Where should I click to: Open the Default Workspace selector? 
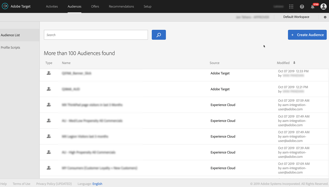(x=296, y=17)
